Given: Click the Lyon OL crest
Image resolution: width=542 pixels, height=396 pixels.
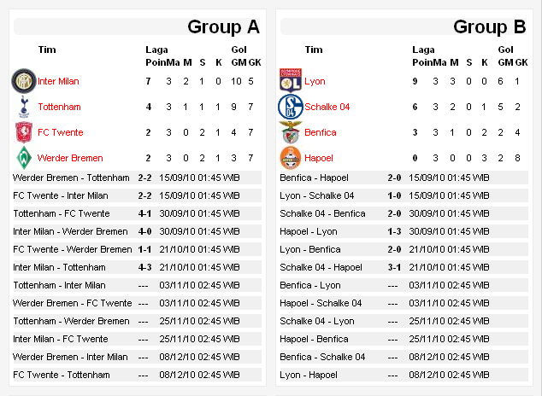Looking at the screenshot, I should pyautogui.click(x=291, y=80).
